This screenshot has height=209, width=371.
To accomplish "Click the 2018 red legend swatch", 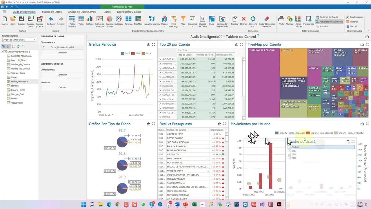I will (133, 53).
